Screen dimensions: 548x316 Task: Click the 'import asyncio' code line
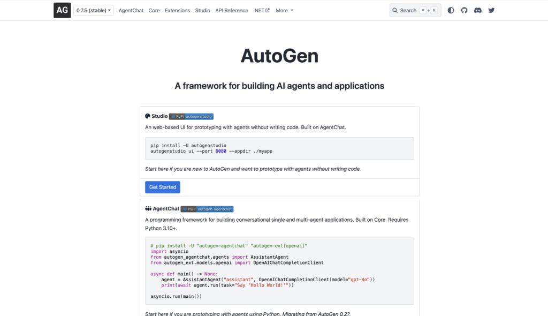tap(170, 251)
